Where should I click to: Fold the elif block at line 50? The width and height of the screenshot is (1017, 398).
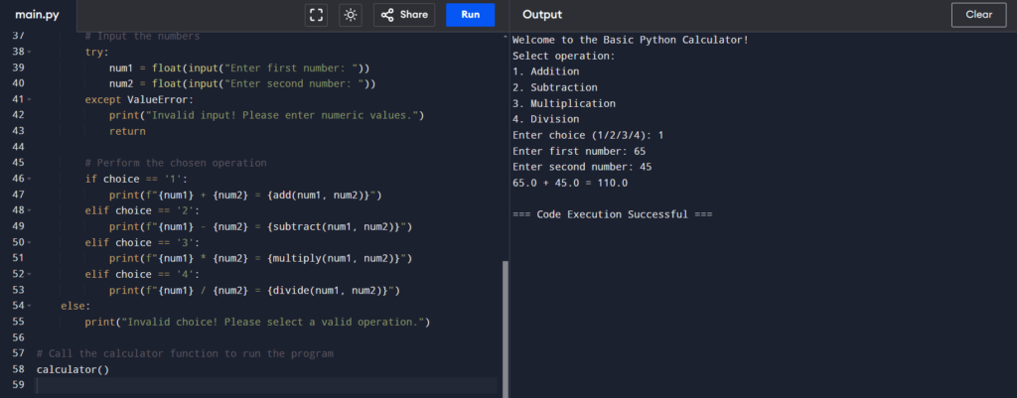pos(30,242)
